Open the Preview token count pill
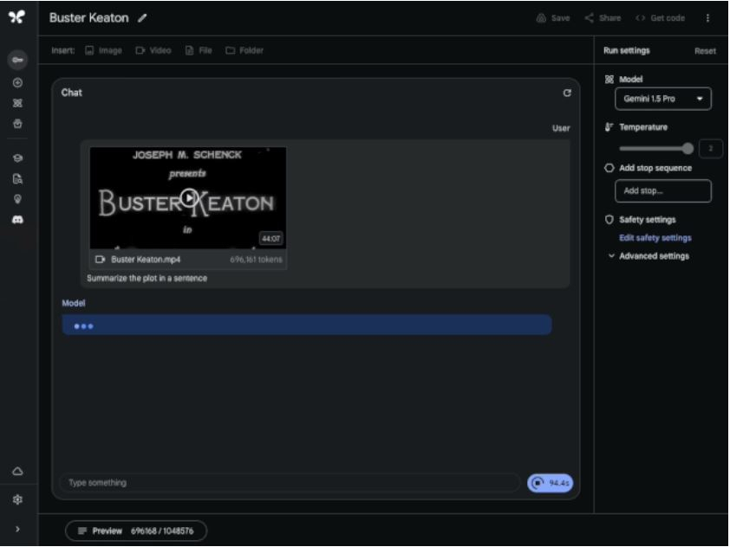The width and height of the screenshot is (730, 547). [136, 531]
